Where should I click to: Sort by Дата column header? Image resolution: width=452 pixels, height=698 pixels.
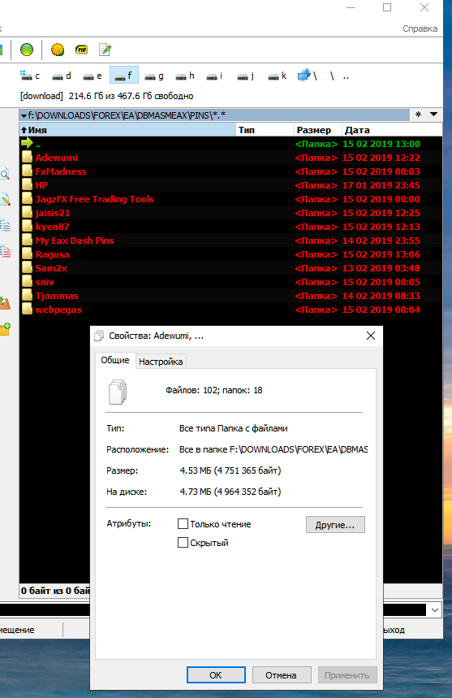pos(392,130)
